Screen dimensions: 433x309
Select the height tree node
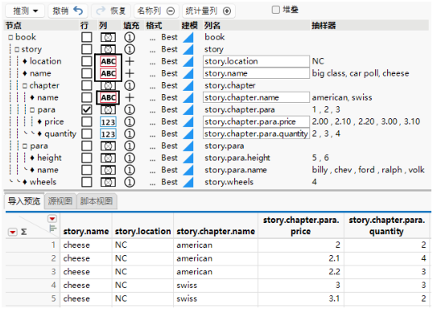49,158
